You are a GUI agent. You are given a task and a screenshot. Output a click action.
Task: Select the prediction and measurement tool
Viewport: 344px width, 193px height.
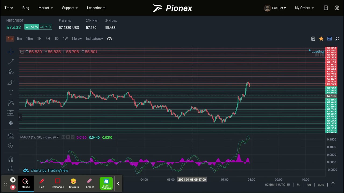point(11,113)
